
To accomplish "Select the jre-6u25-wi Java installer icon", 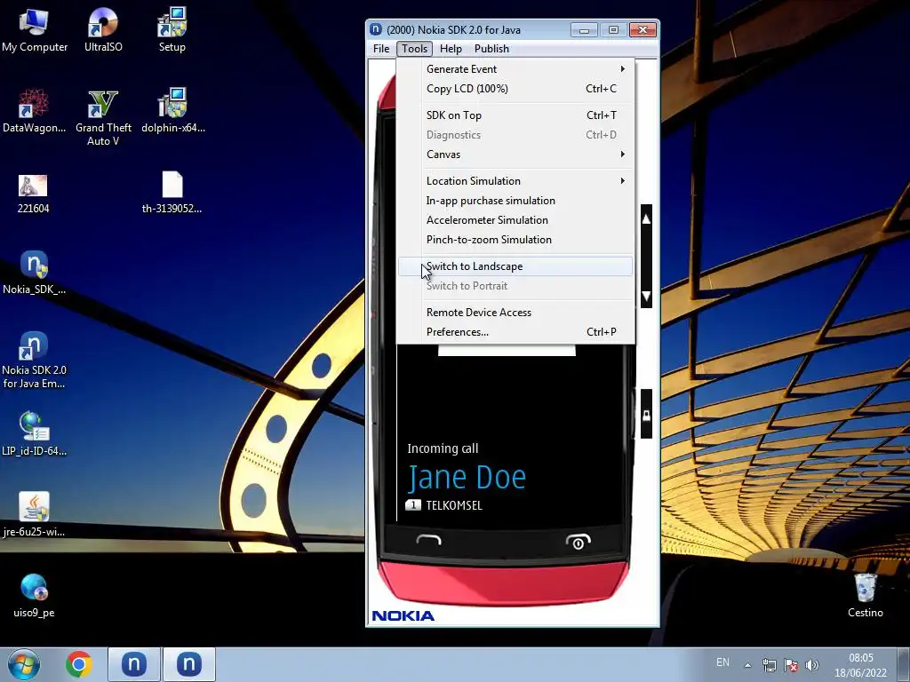I will click(34, 515).
